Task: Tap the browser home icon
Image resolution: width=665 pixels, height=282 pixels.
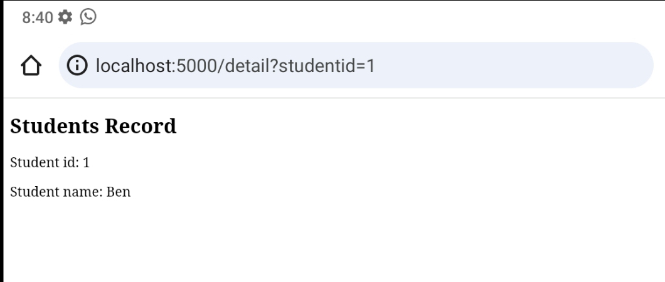Action: 31,66
